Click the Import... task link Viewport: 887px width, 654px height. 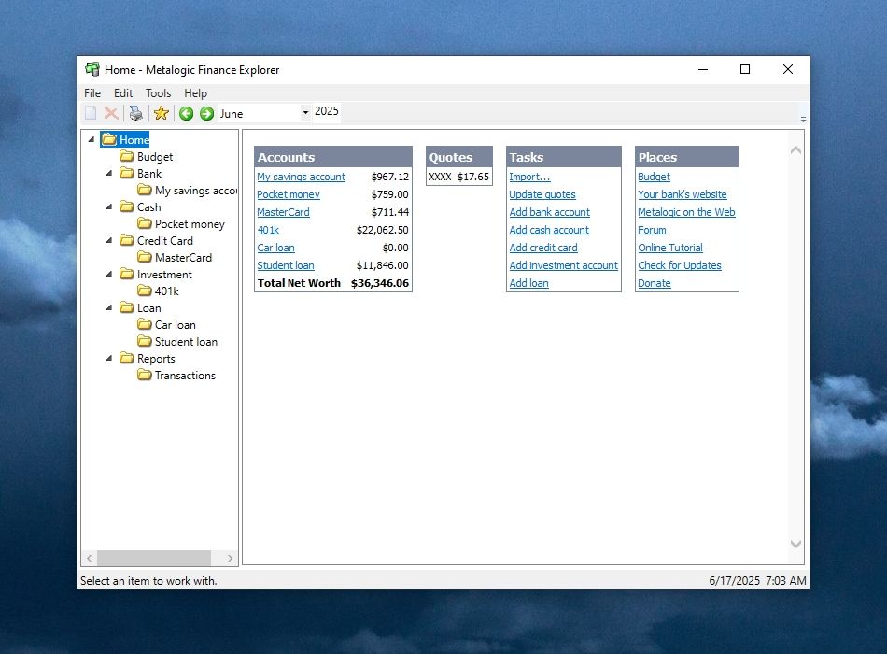529,177
